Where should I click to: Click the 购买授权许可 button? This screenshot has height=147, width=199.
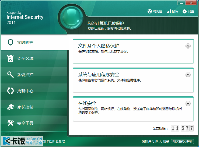(182, 141)
